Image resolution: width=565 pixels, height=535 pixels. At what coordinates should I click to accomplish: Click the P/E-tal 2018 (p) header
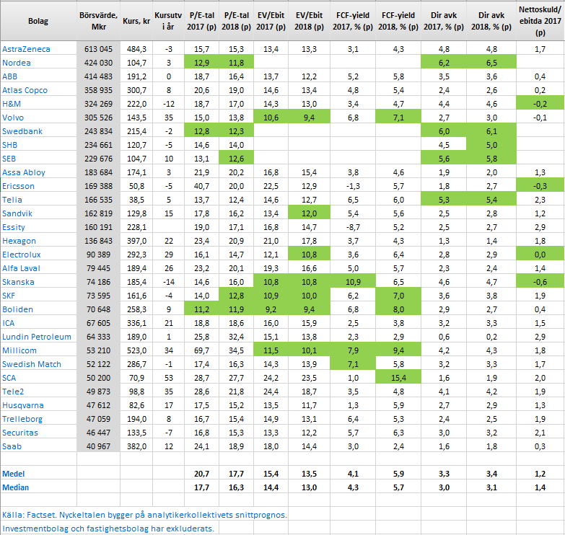click(236, 21)
